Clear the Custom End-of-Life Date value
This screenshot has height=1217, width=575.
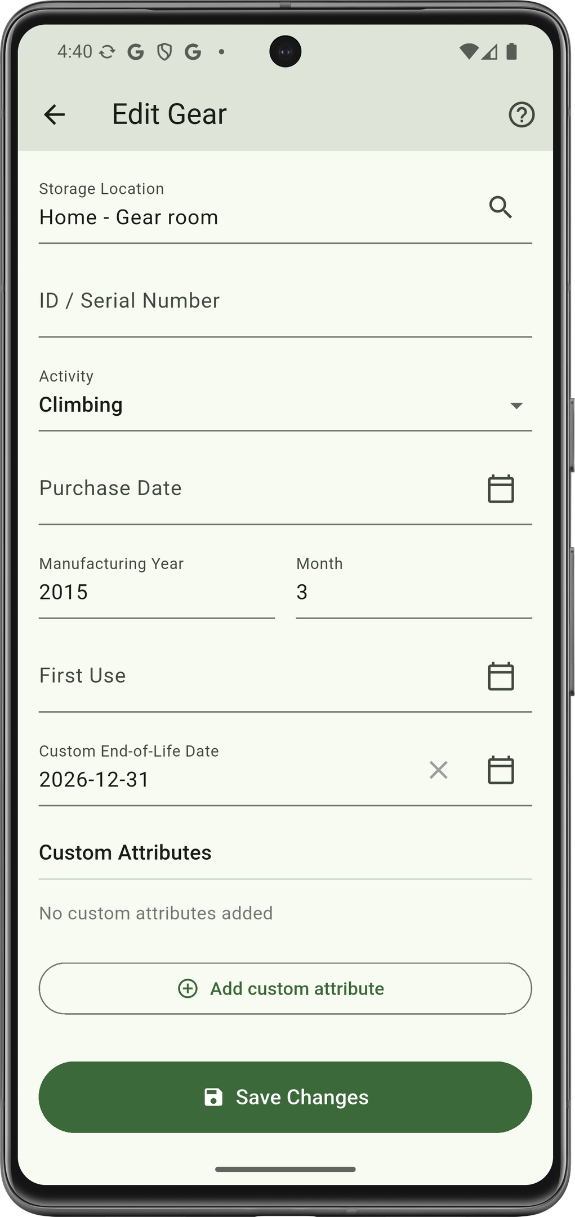coord(438,770)
